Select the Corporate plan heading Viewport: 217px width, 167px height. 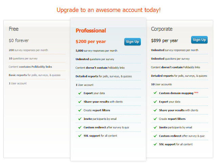tap(162, 29)
